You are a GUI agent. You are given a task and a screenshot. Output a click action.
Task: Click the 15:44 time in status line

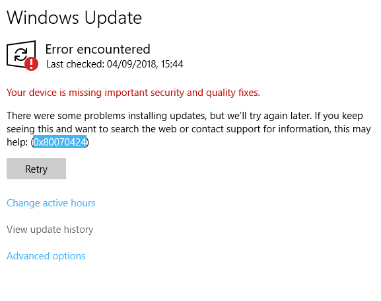tap(172, 64)
